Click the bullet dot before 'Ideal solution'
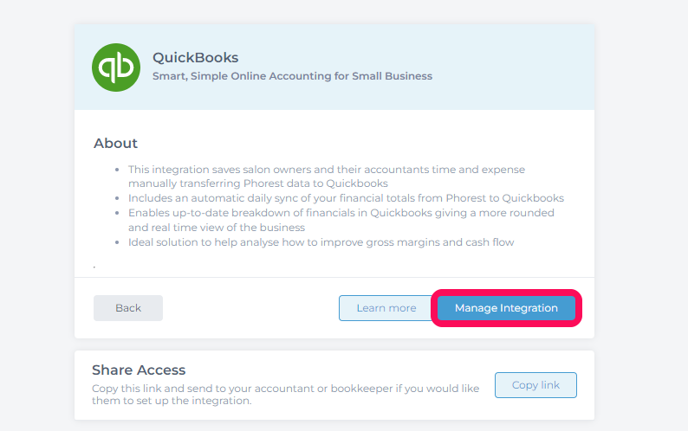 pyautogui.click(x=117, y=242)
